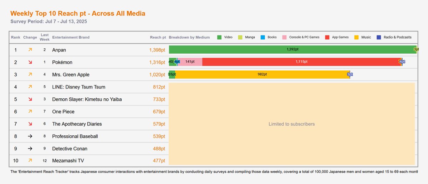Click the 733pt reach value
This screenshot has width=428, height=184.
pos(159,99)
